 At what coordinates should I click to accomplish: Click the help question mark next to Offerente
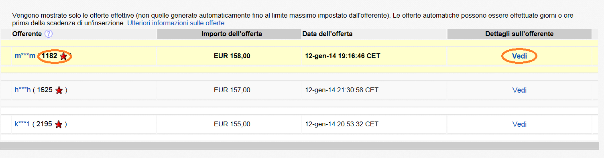pyautogui.click(x=49, y=34)
